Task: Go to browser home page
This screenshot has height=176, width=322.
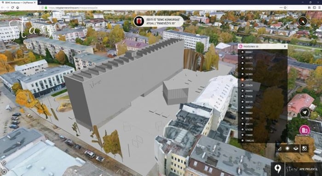Action: 17,7
